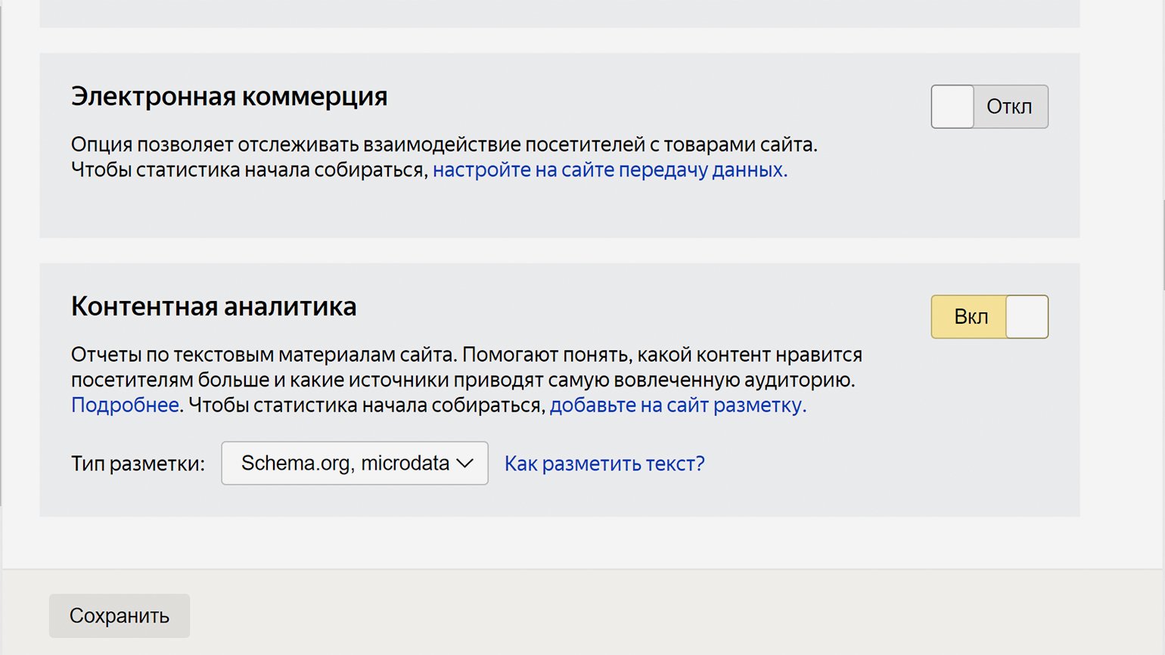Open the Тип разметки dropdown
The image size is (1165, 655).
(354, 463)
